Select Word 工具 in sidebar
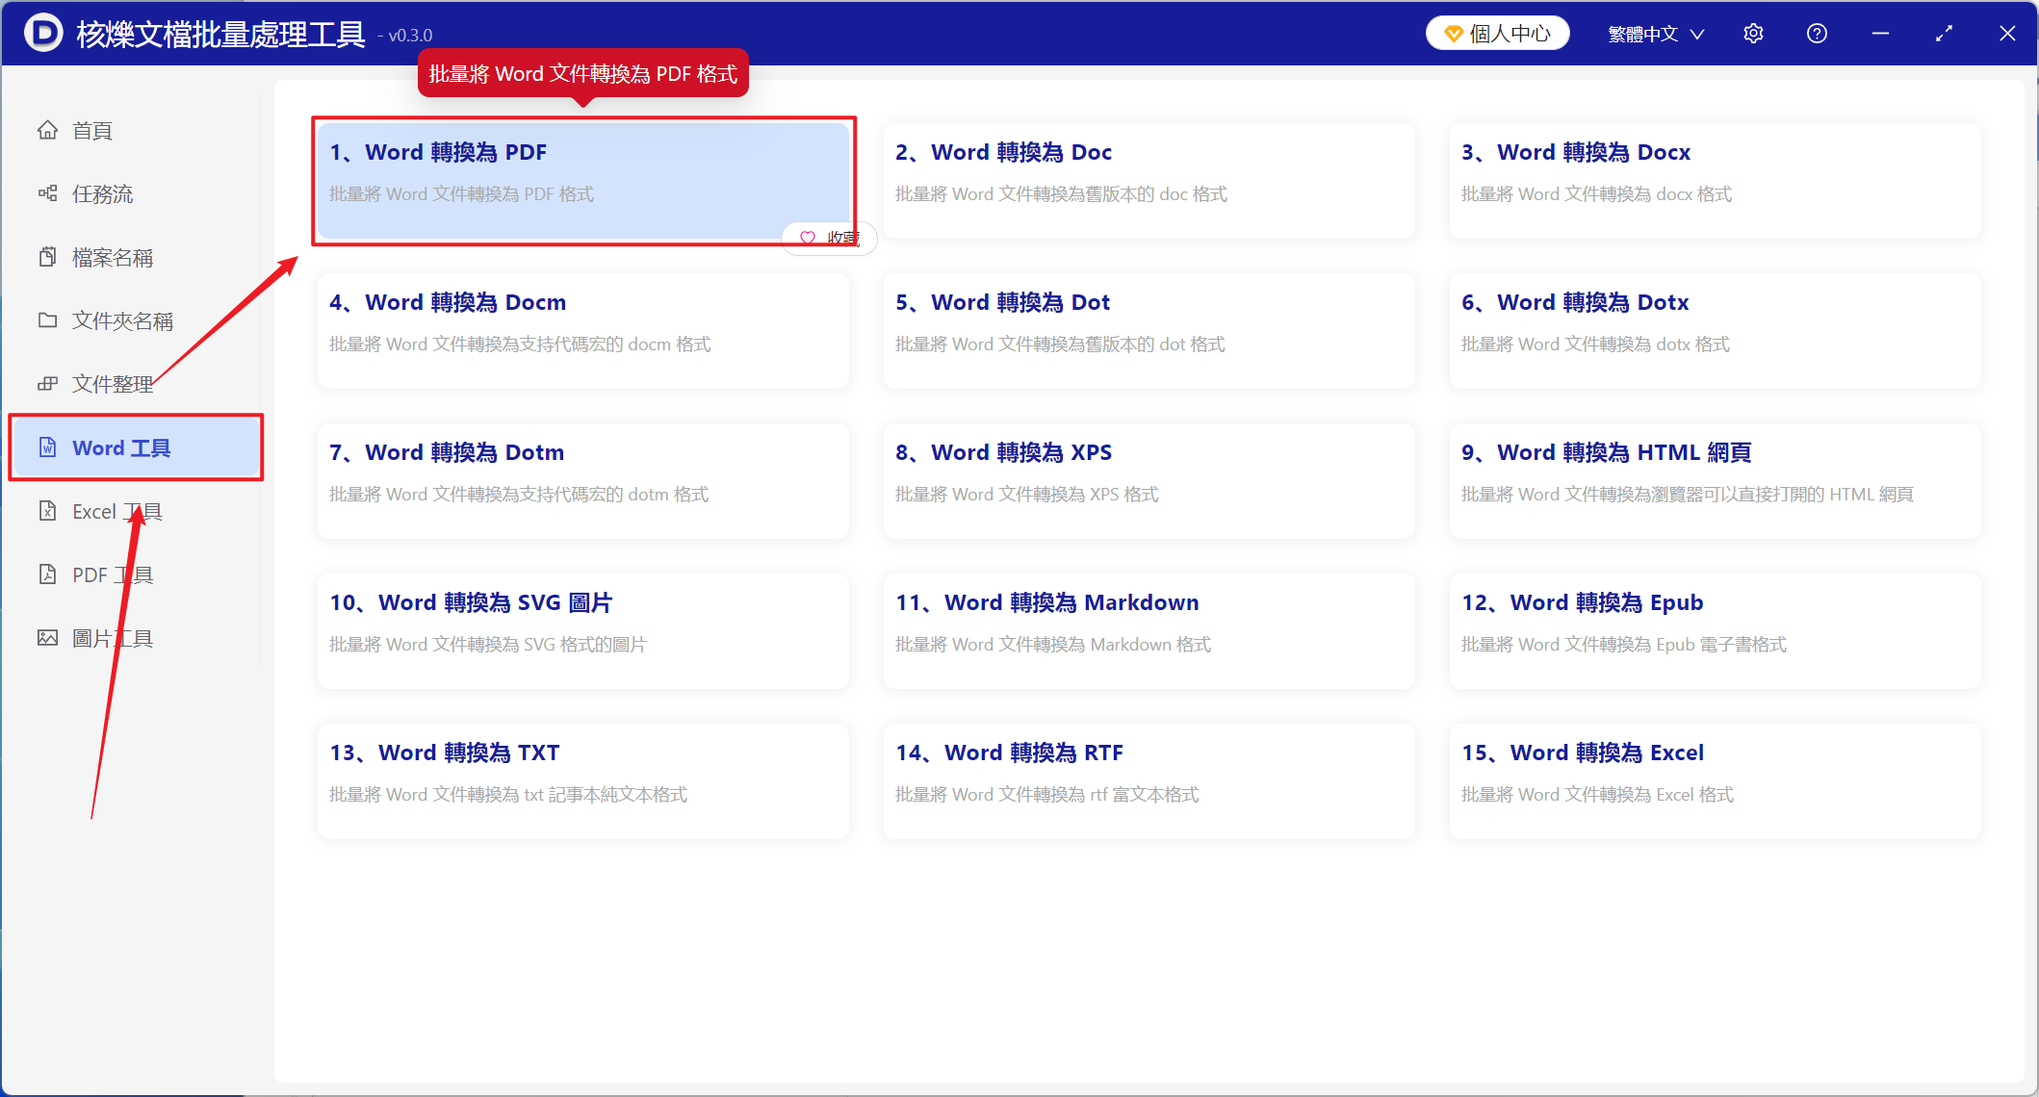Viewport: 2039px width, 1097px height. click(x=135, y=447)
